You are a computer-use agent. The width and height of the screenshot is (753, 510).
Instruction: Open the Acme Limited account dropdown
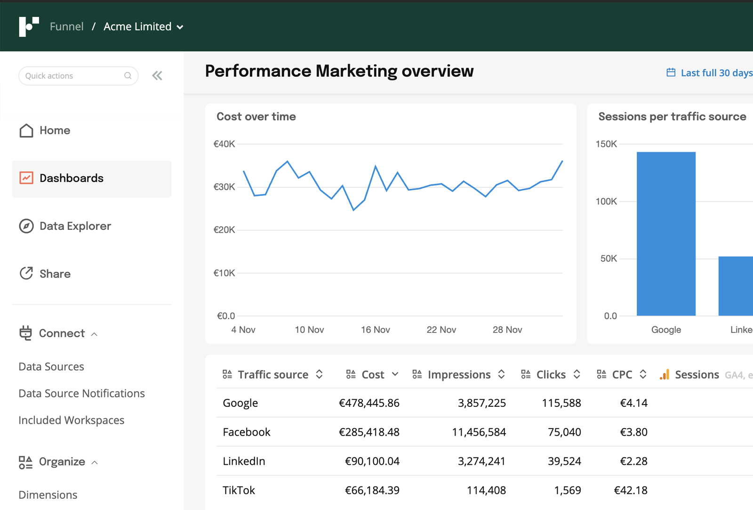point(180,27)
